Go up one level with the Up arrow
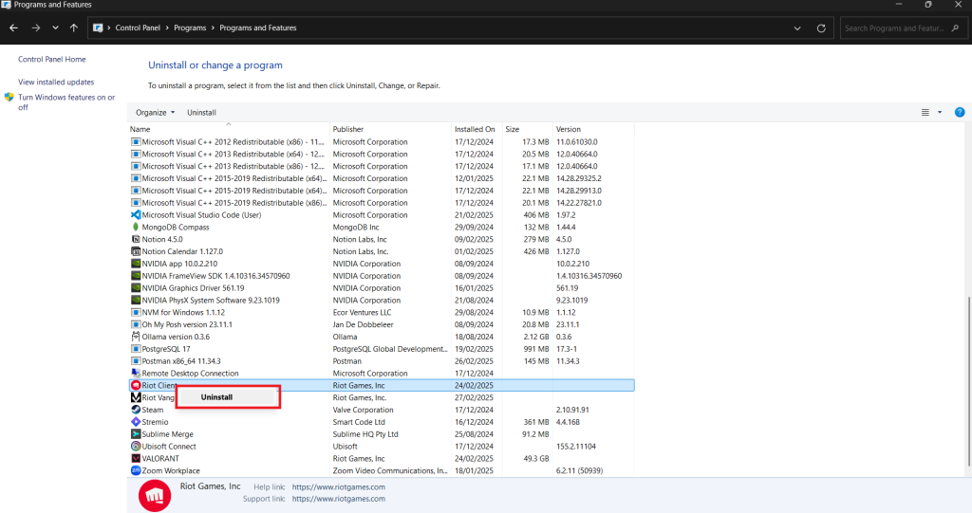The height and width of the screenshot is (513, 972). [x=74, y=27]
